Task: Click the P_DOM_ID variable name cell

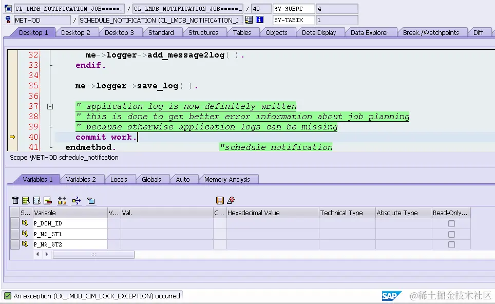Action: tap(70, 223)
